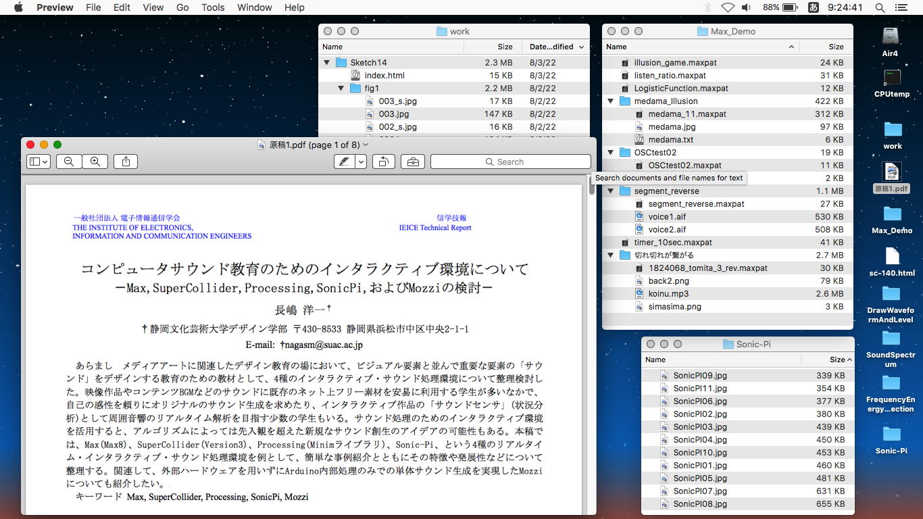Screen dimensions: 923x519
Task: Sort work window by Date Modified column
Action: coord(551,47)
